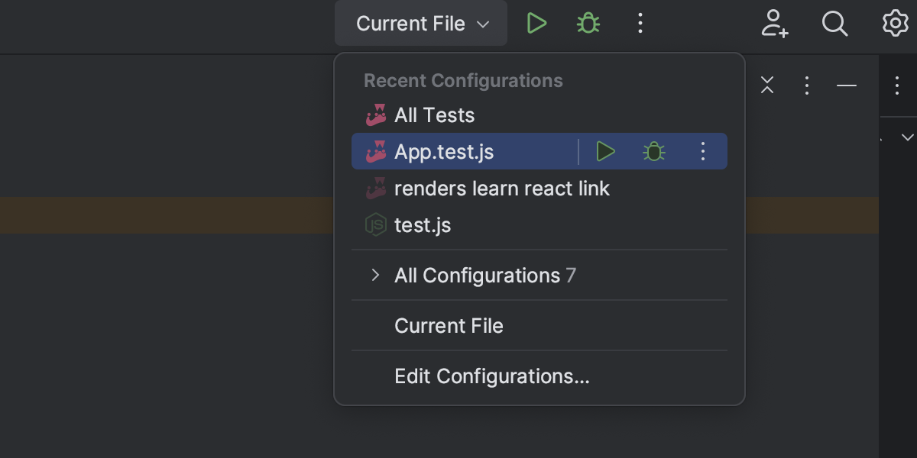917x458 pixels.
Task: Click the main toolbar Run icon
Action: tap(537, 23)
